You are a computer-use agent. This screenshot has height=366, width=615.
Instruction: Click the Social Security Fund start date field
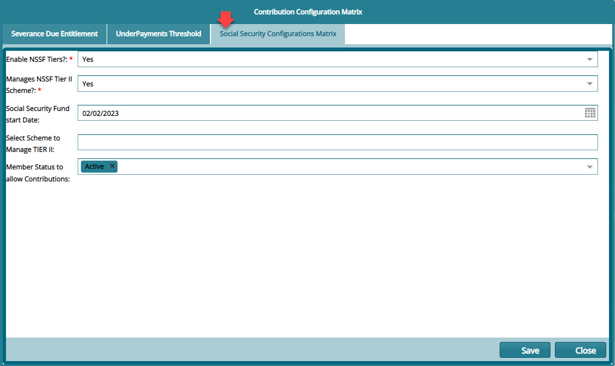(338, 113)
